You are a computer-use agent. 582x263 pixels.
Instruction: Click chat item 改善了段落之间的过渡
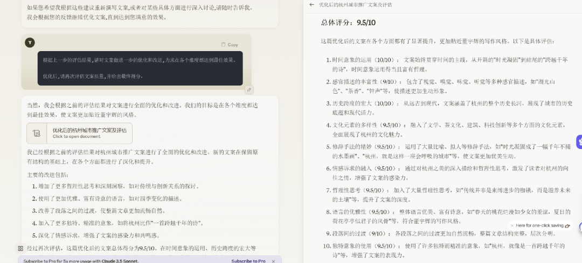point(99,211)
